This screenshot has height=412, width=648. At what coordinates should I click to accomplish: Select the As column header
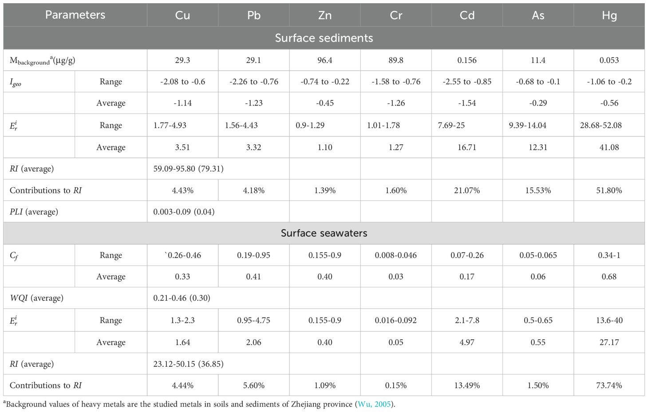pyautogui.click(x=538, y=15)
